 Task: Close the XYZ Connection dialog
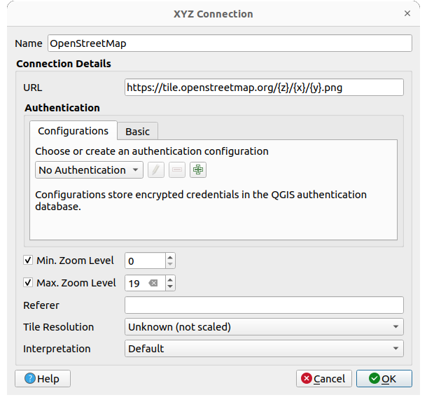tap(407, 13)
